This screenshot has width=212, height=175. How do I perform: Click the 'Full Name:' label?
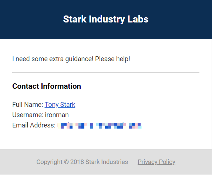(28, 105)
